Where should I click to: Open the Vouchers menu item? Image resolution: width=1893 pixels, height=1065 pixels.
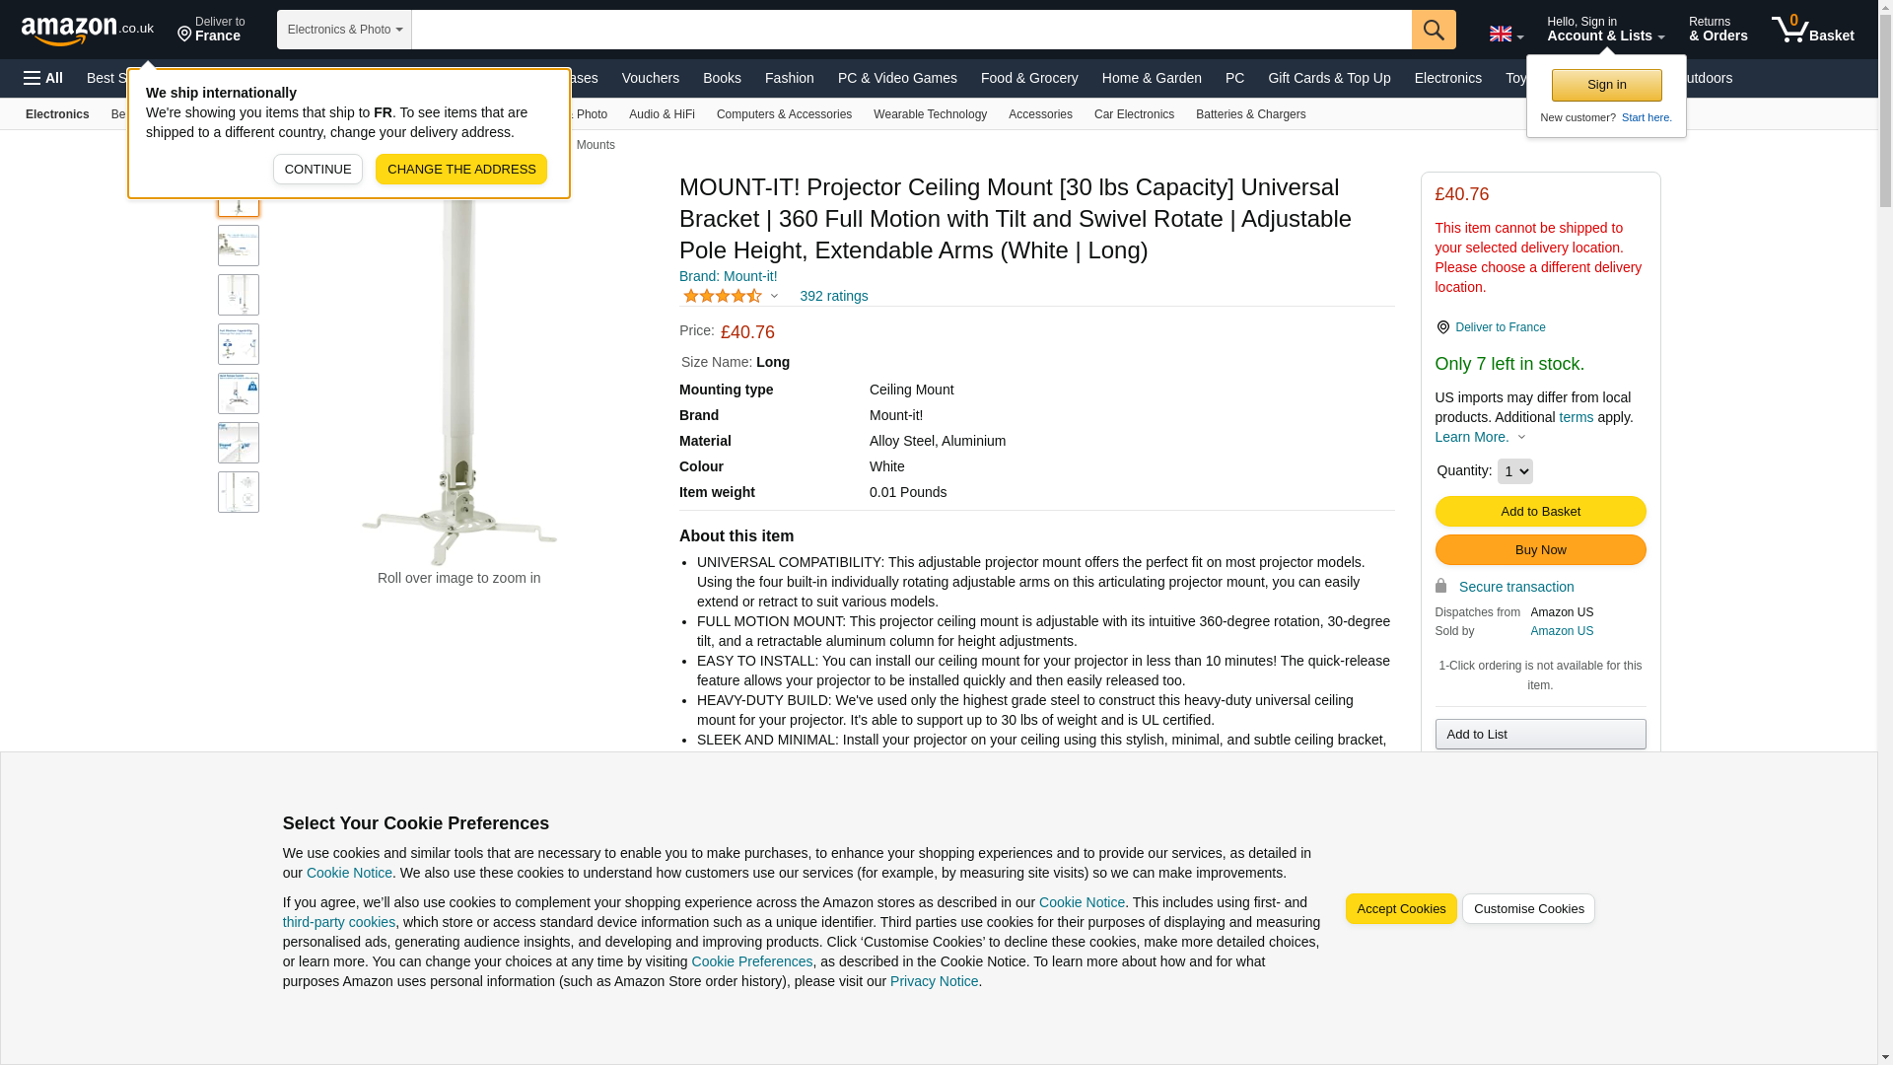650,78
